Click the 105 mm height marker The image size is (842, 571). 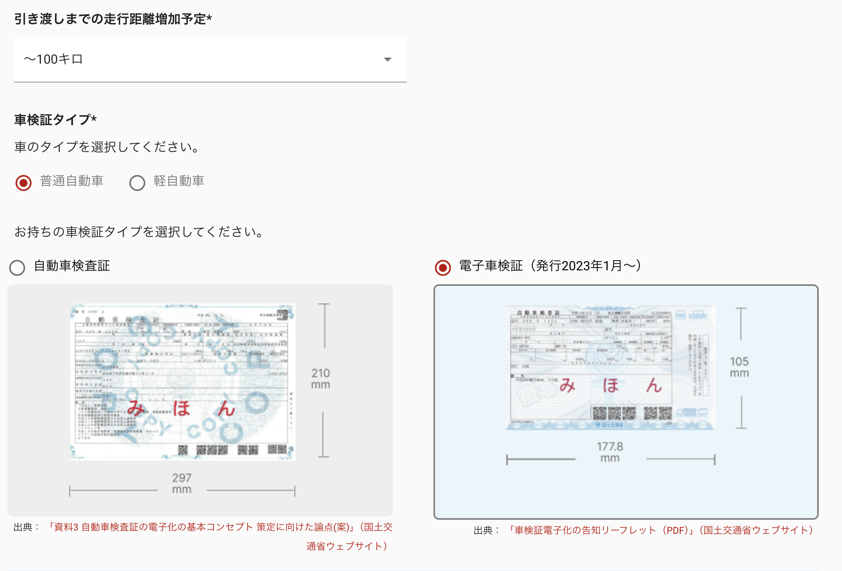[739, 367]
